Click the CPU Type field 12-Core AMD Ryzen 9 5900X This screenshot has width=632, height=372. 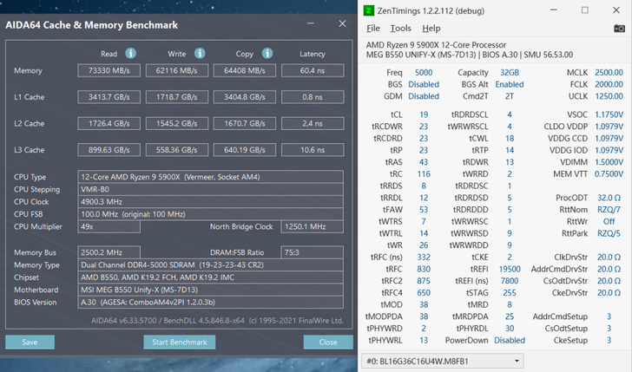point(210,177)
